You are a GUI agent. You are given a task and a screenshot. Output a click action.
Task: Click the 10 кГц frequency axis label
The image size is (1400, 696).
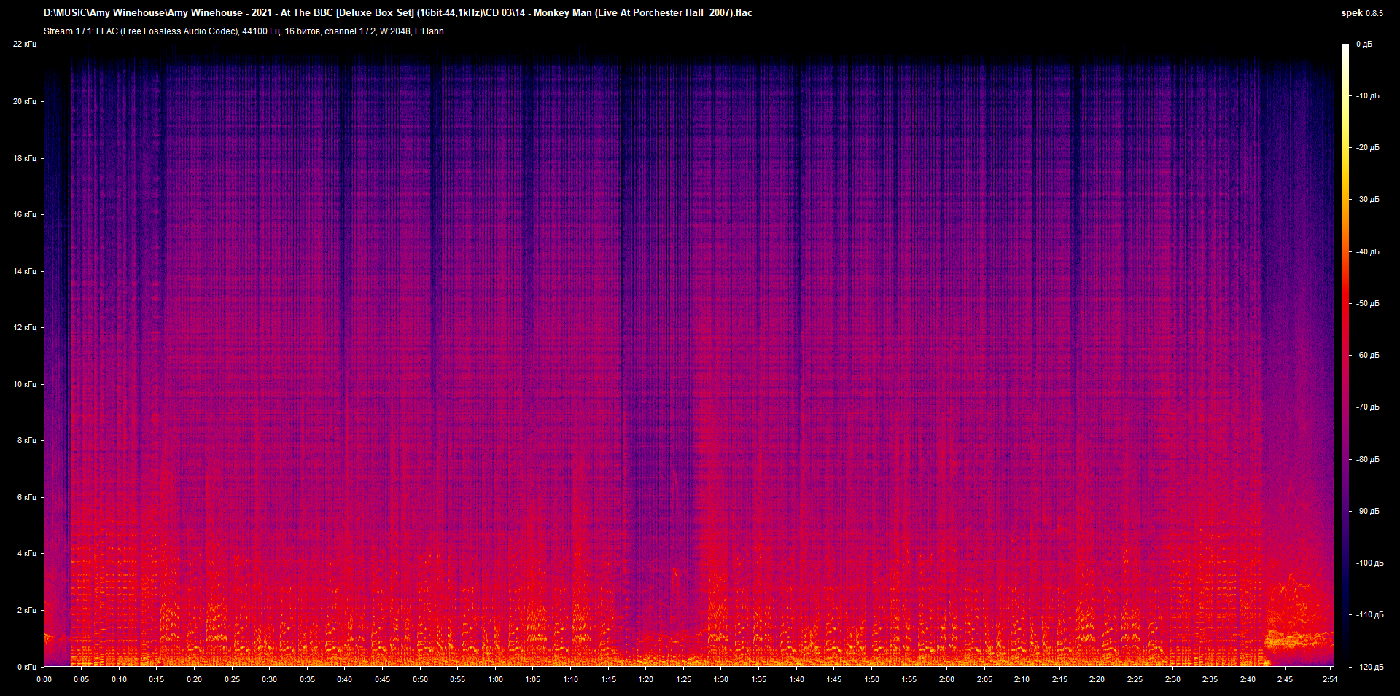tap(25, 384)
